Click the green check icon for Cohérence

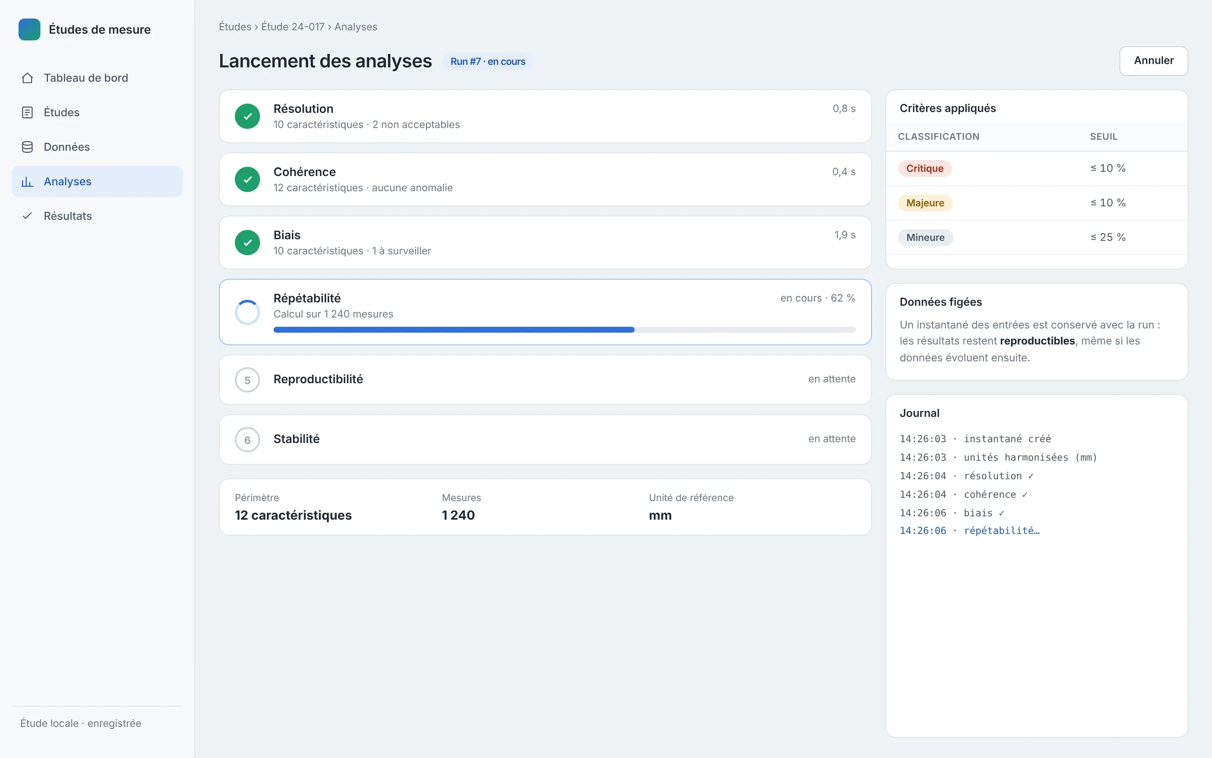[247, 179]
